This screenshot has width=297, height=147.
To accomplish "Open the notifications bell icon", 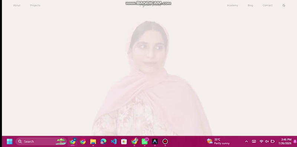I will (295, 141).
